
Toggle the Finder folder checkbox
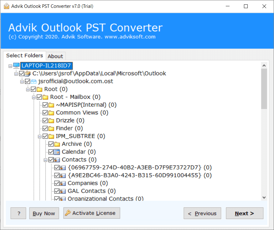click(x=45, y=128)
